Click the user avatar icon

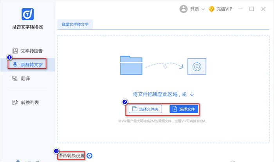coord(184,9)
